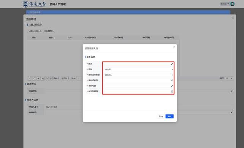
Task: Click the pencil icon beside 申请理由 row
Action: [231, 91]
